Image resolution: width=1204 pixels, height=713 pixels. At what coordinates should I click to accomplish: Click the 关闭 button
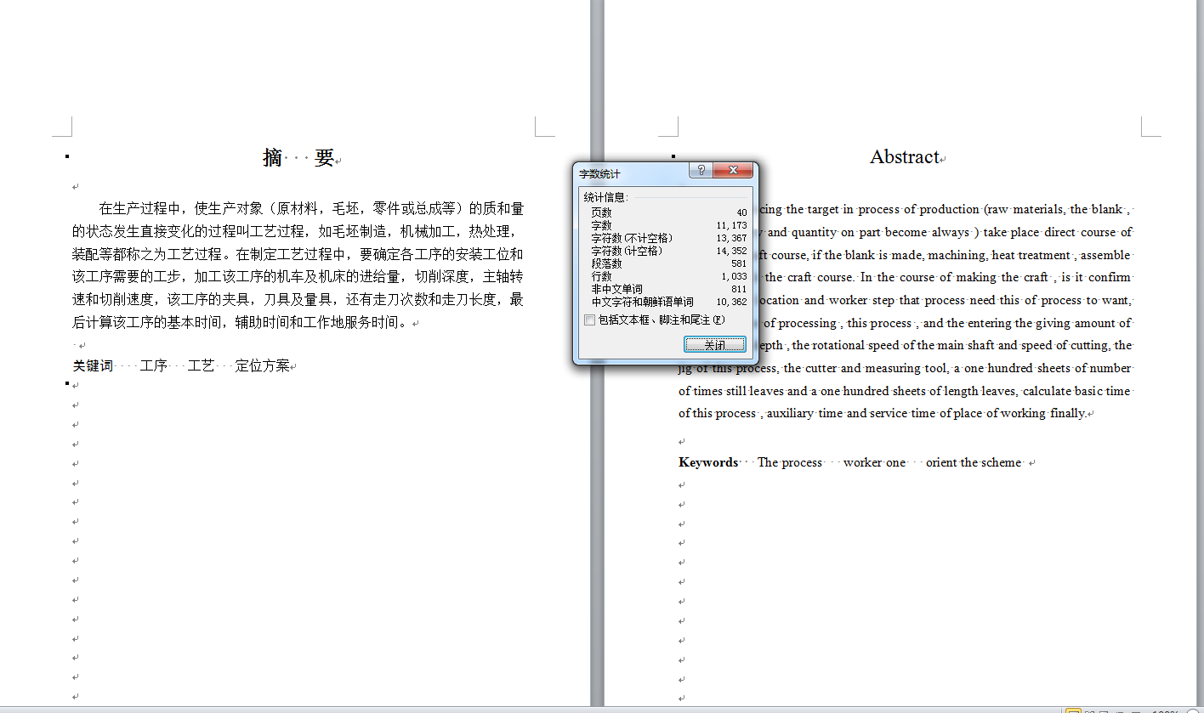pos(715,344)
